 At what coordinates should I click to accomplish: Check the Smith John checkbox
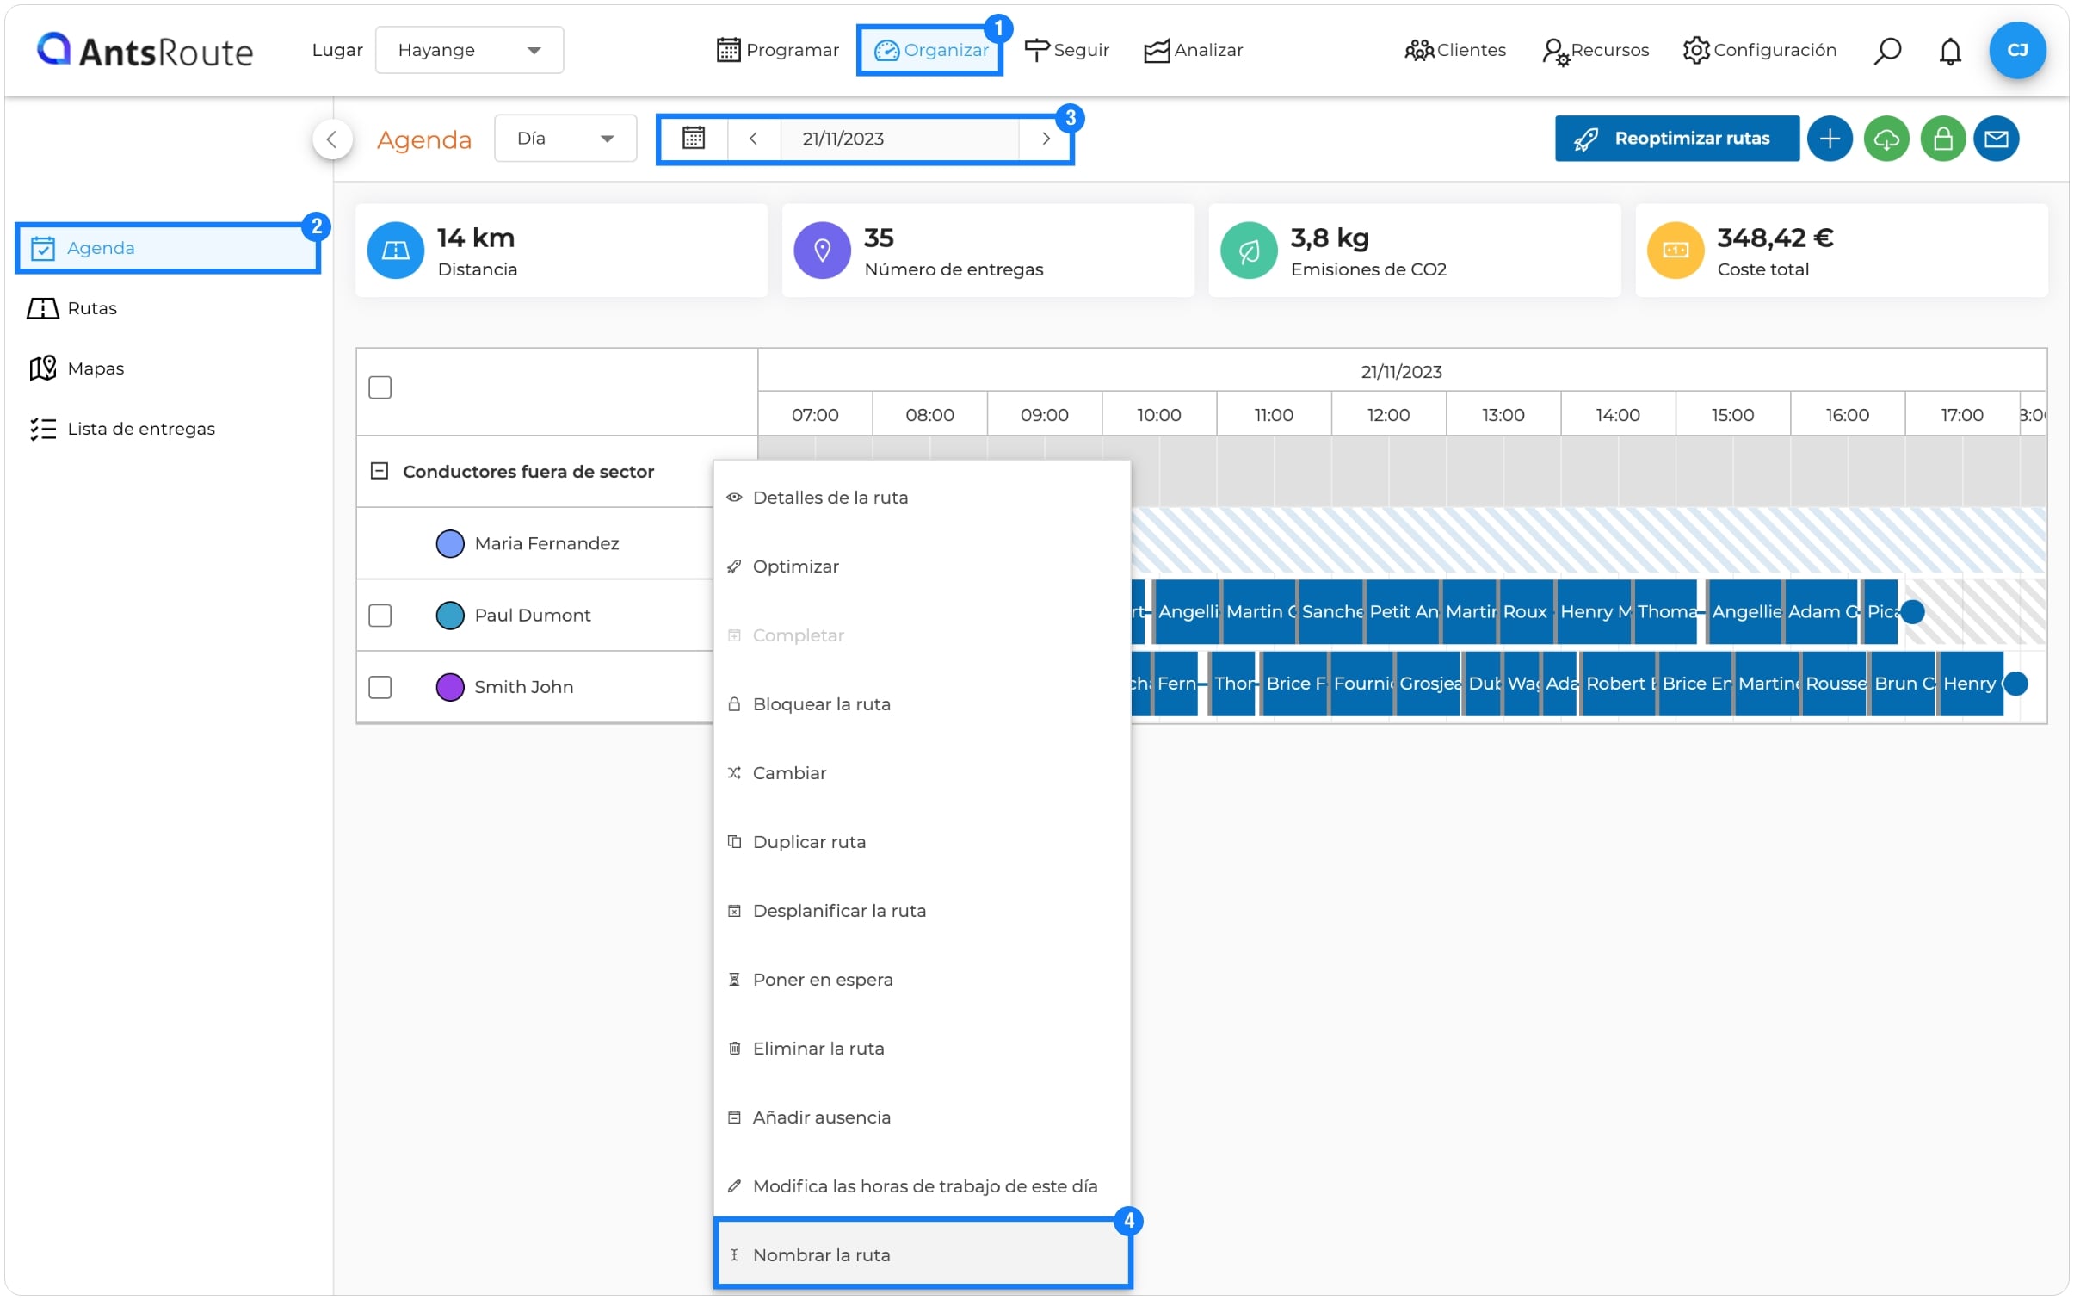click(380, 687)
